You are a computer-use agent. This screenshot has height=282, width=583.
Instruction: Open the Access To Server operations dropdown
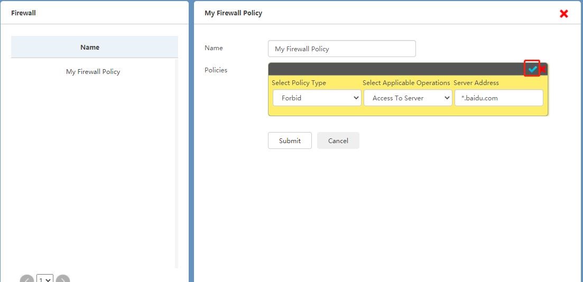coord(408,98)
